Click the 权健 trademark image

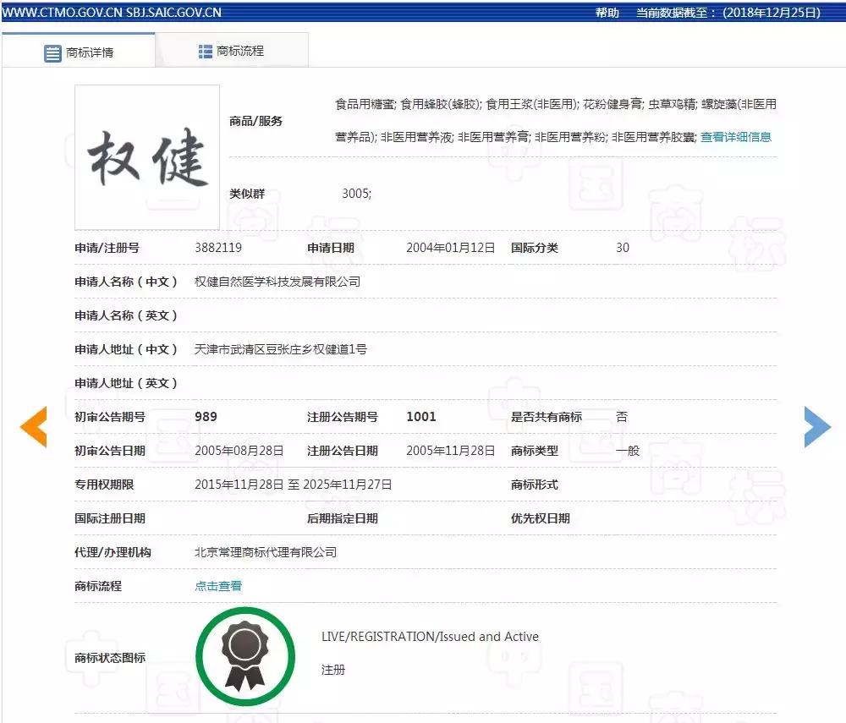click(x=146, y=157)
